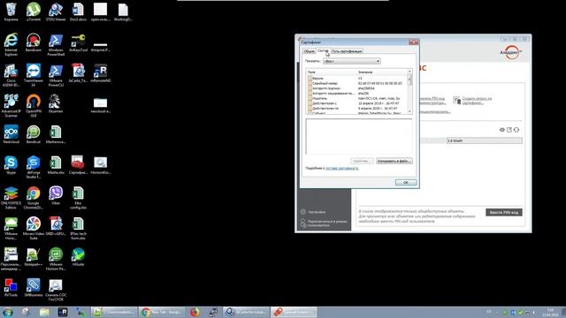566x318 pixels.
Task: Click the field list vertical scrollbar
Action: (x=409, y=92)
